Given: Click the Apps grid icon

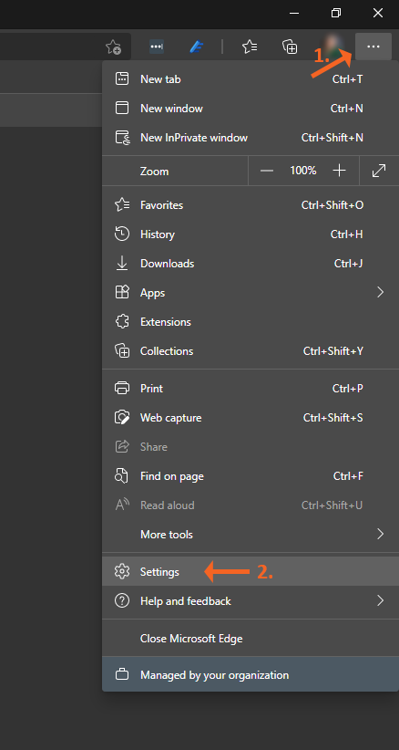Looking at the screenshot, I should click(122, 292).
